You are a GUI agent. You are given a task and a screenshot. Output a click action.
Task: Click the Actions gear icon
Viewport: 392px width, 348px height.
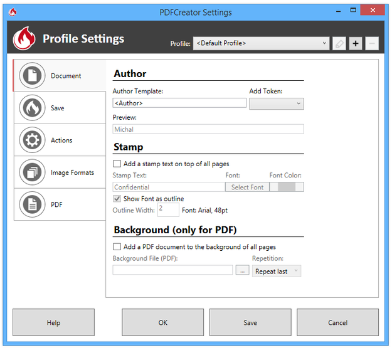(32, 140)
